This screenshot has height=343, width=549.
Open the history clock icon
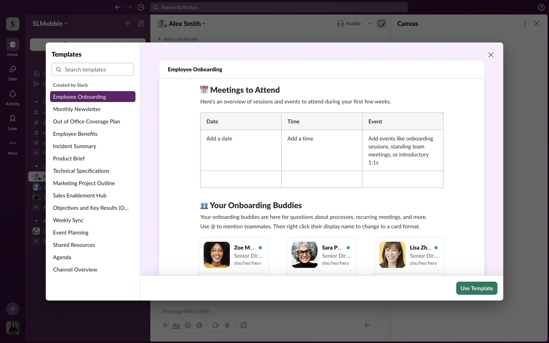click(141, 7)
